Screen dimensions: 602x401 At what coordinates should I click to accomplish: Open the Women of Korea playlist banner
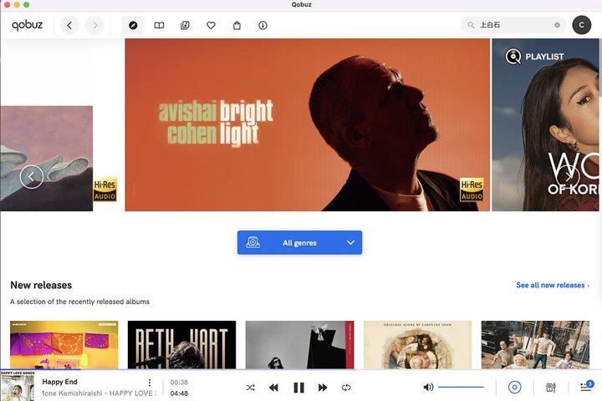pyautogui.click(x=545, y=124)
